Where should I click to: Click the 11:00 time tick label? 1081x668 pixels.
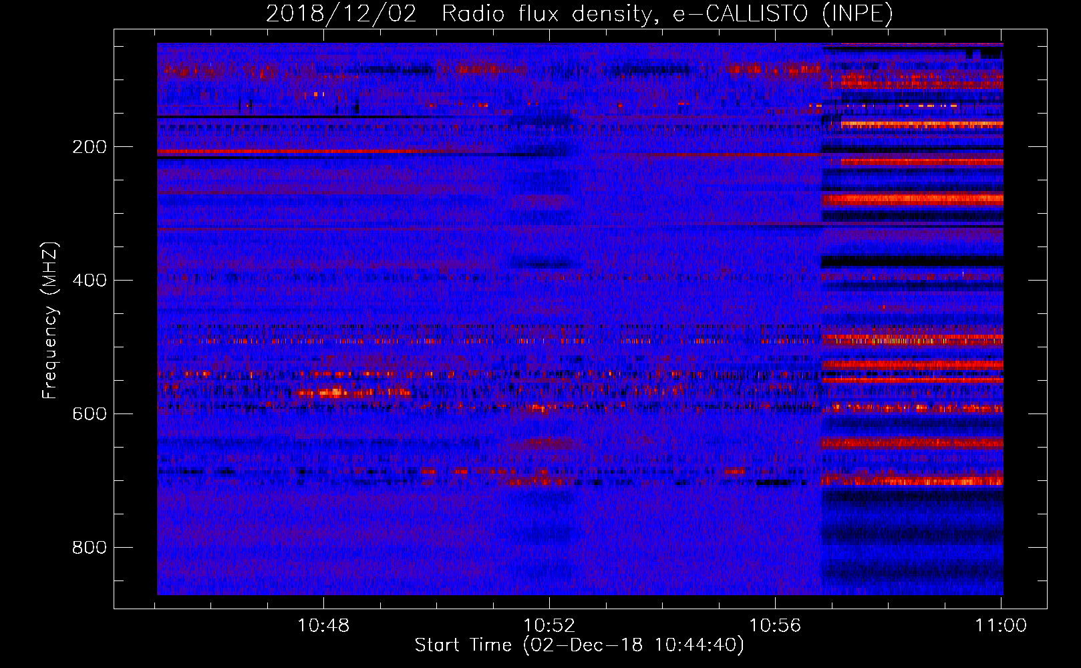[1001, 626]
